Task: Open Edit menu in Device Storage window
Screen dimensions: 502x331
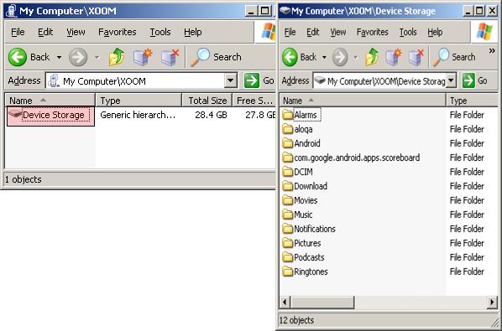Action: click(312, 32)
